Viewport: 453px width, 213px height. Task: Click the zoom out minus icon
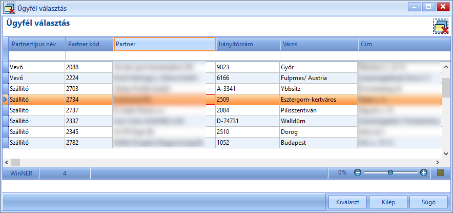[x=358, y=173]
